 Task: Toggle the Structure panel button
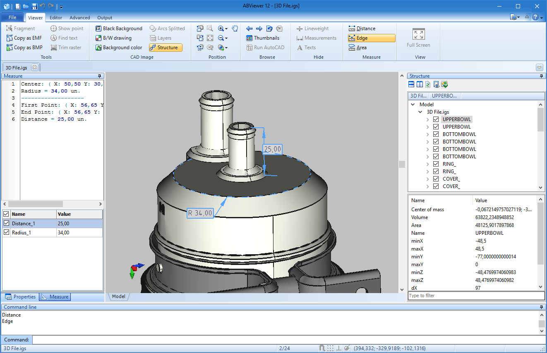tap(166, 48)
